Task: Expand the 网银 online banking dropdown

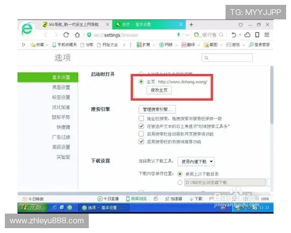Action: [x=177, y=45]
